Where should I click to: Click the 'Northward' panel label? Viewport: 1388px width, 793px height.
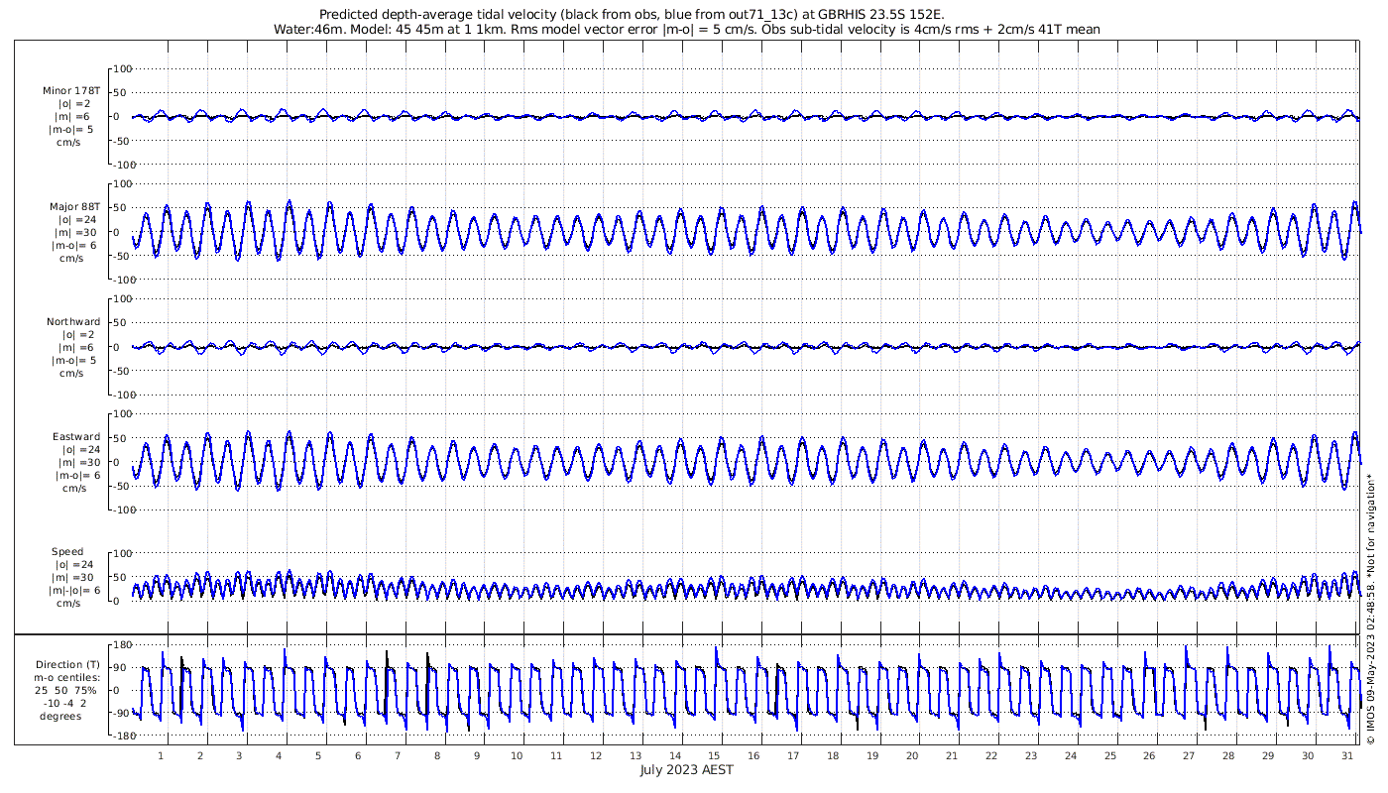(72, 322)
